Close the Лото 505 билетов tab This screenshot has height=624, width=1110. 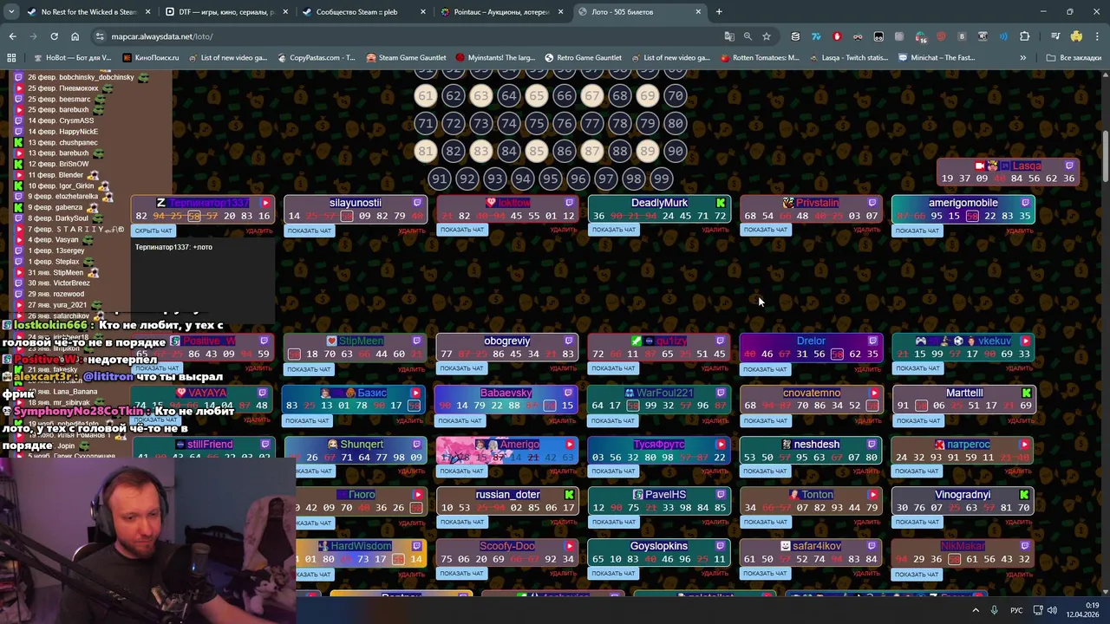[698, 12]
